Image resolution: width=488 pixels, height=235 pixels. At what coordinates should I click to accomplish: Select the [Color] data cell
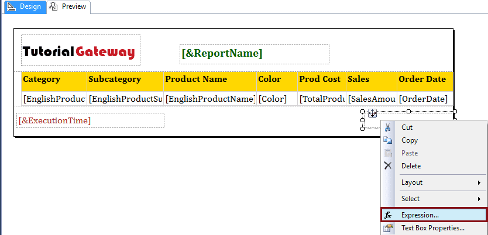pyautogui.click(x=277, y=99)
